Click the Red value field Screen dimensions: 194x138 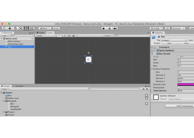coord(186,60)
